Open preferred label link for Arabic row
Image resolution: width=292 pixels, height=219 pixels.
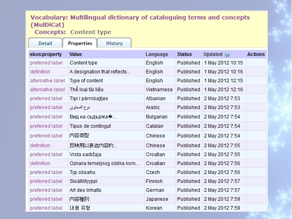[46, 107]
